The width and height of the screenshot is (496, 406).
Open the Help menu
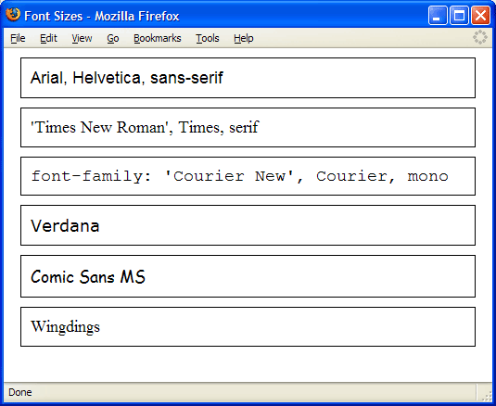point(243,38)
